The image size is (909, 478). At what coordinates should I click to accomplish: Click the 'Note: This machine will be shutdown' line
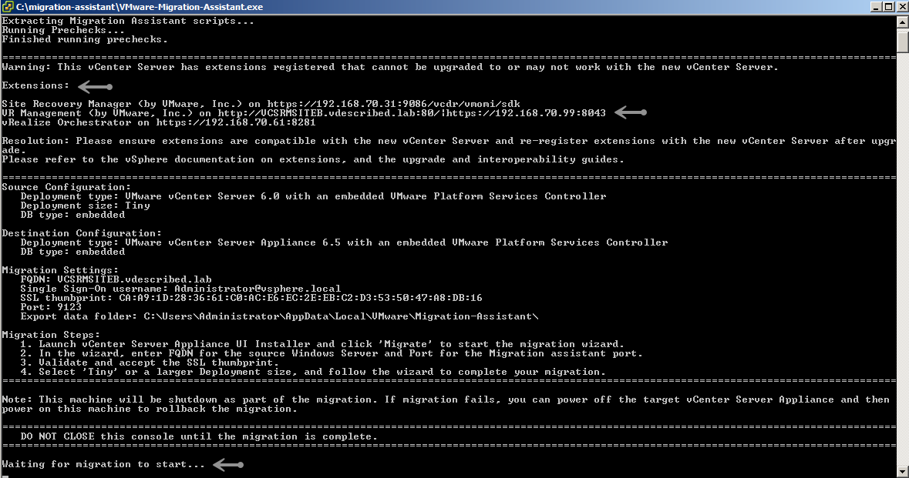[446, 400]
